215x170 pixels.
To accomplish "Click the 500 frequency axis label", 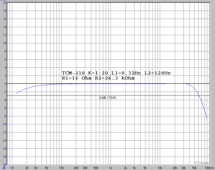I will coord(96,168).
